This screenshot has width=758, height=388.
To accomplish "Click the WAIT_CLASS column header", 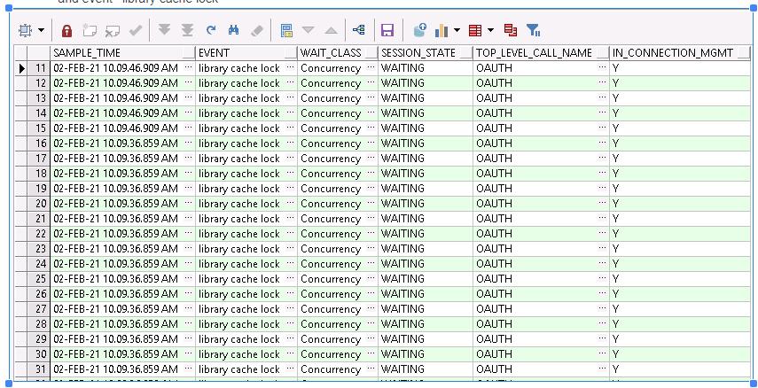I will [x=330, y=53].
